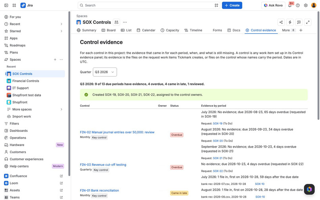The width and height of the screenshot is (320, 200).
Task: Open Help centers in sidebar
Action: tap(35, 166)
